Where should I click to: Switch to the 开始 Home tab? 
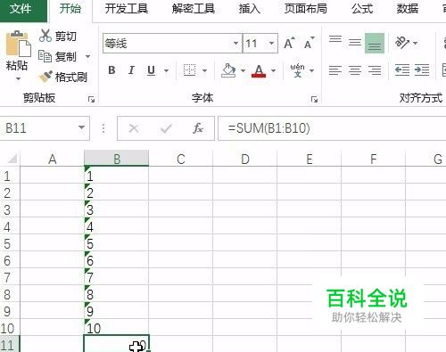pyautogui.click(x=70, y=9)
